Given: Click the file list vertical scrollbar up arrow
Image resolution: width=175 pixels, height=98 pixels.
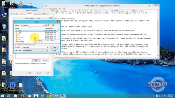Looking at the screenshot, I should [x=58, y=28].
